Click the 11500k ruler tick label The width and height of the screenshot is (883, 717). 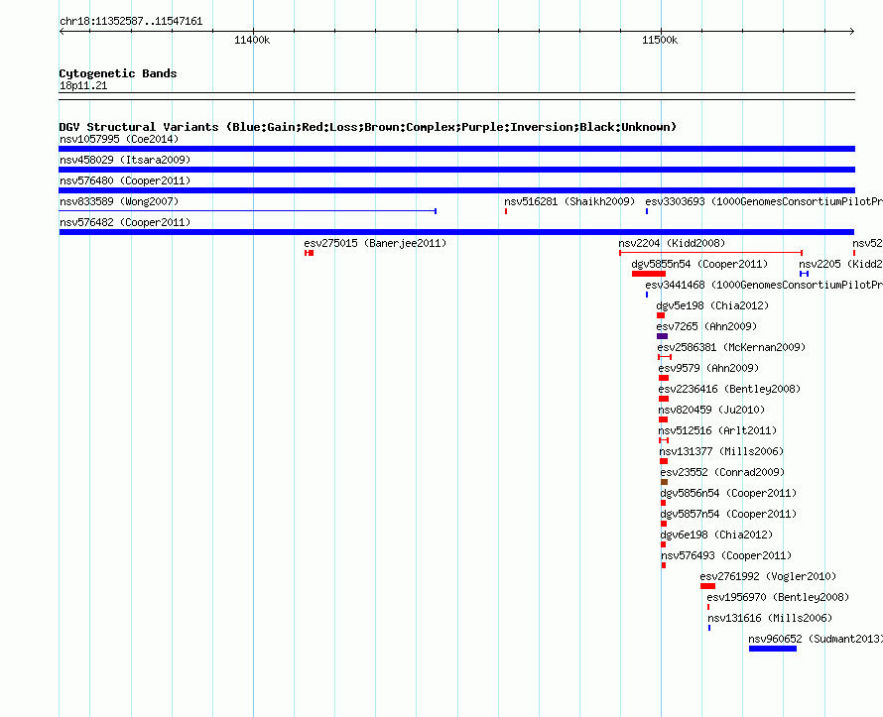tap(660, 40)
